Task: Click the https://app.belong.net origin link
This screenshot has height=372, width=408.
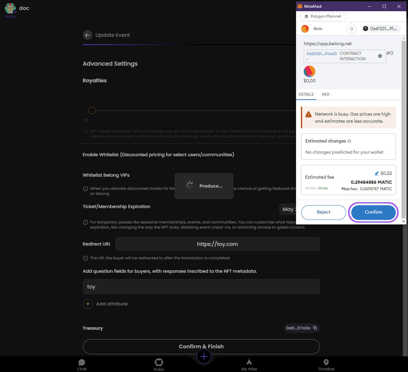Action: [327, 44]
